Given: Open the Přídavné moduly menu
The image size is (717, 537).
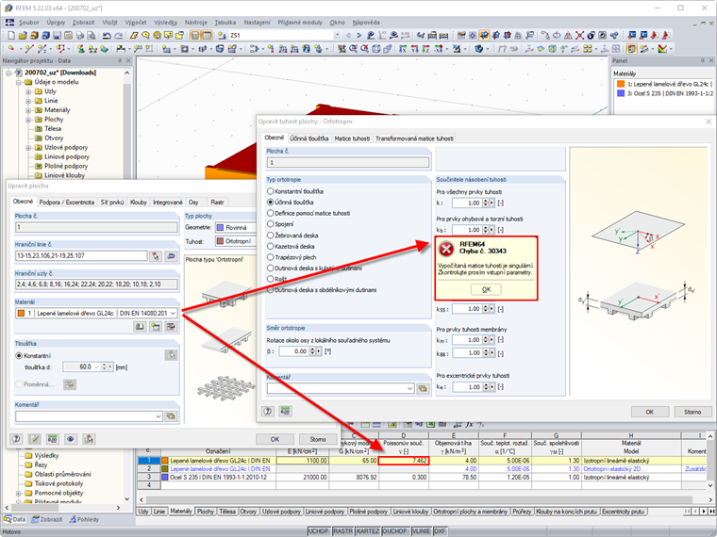Looking at the screenshot, I should (x=301, y=23).
